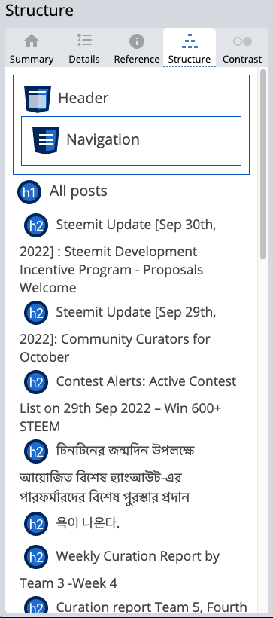Switch to the Summary tab
Image resolution: width=273 pixels, height=618 pixels.
[x=32, y=47]
